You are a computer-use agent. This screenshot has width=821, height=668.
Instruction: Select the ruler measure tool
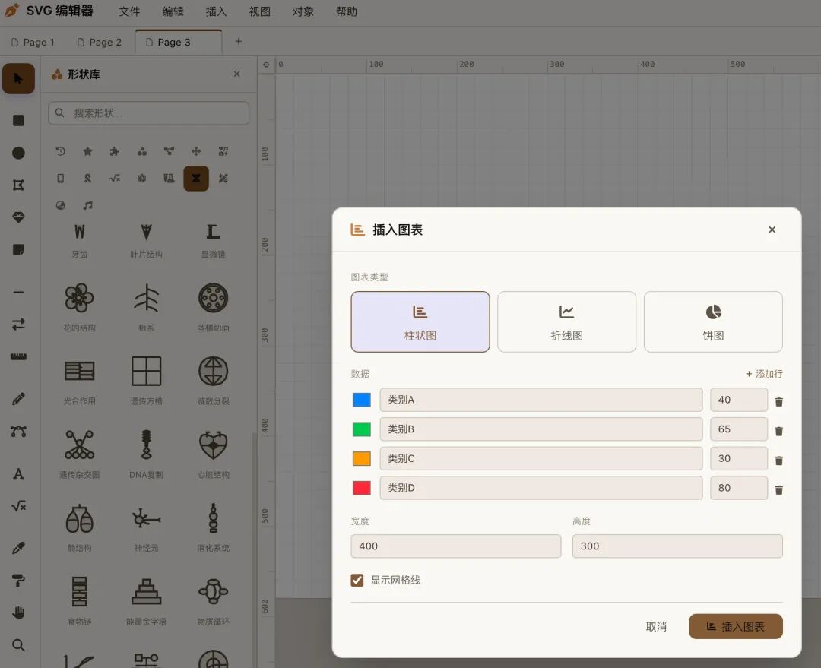pos(18,357)
